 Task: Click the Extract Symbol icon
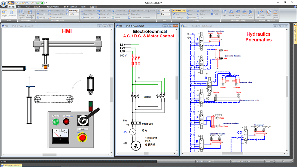point(275,13)
